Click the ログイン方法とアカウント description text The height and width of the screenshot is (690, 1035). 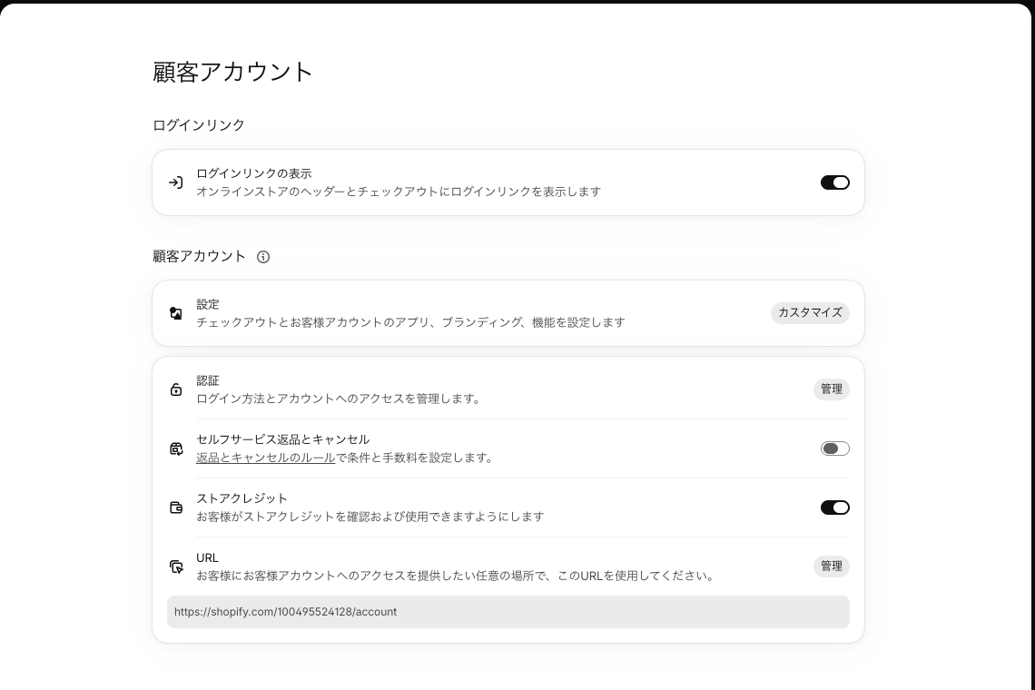click(340, 399)
